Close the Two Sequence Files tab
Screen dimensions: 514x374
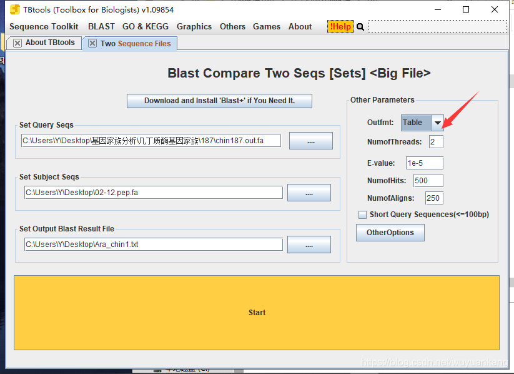coord(92,43)
